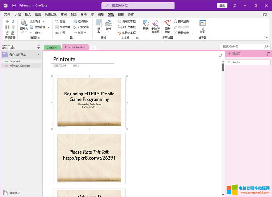Select the 灰度图像 grayscale tool

pyautogui.click(x=63, y=27)
